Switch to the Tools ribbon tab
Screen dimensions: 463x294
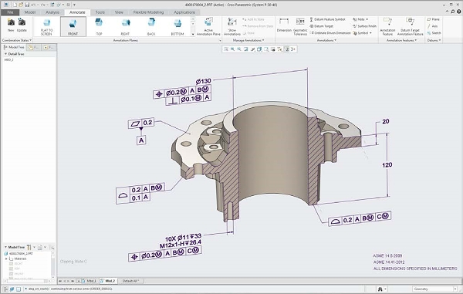coord(100,12)
